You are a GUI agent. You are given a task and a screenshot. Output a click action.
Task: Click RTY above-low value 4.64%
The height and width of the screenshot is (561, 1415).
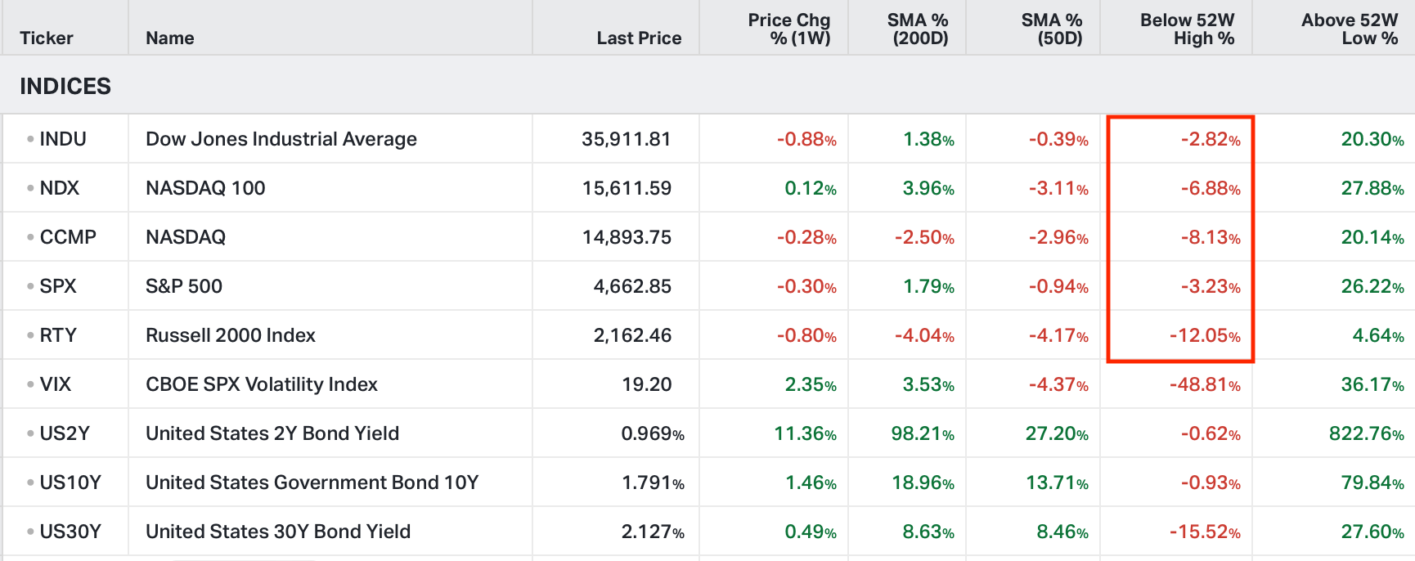pyautogui.click(x=1378, y=335)
